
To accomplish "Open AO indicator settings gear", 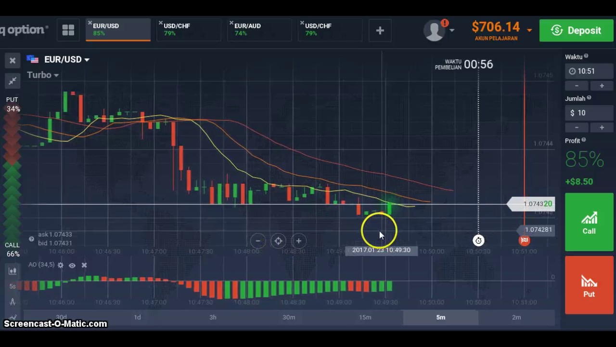I will point(61,265).
